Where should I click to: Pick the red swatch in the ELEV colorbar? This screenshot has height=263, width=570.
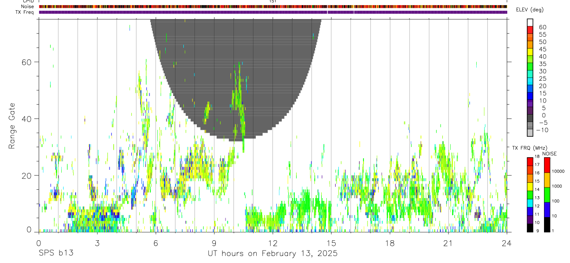point(530,30)
